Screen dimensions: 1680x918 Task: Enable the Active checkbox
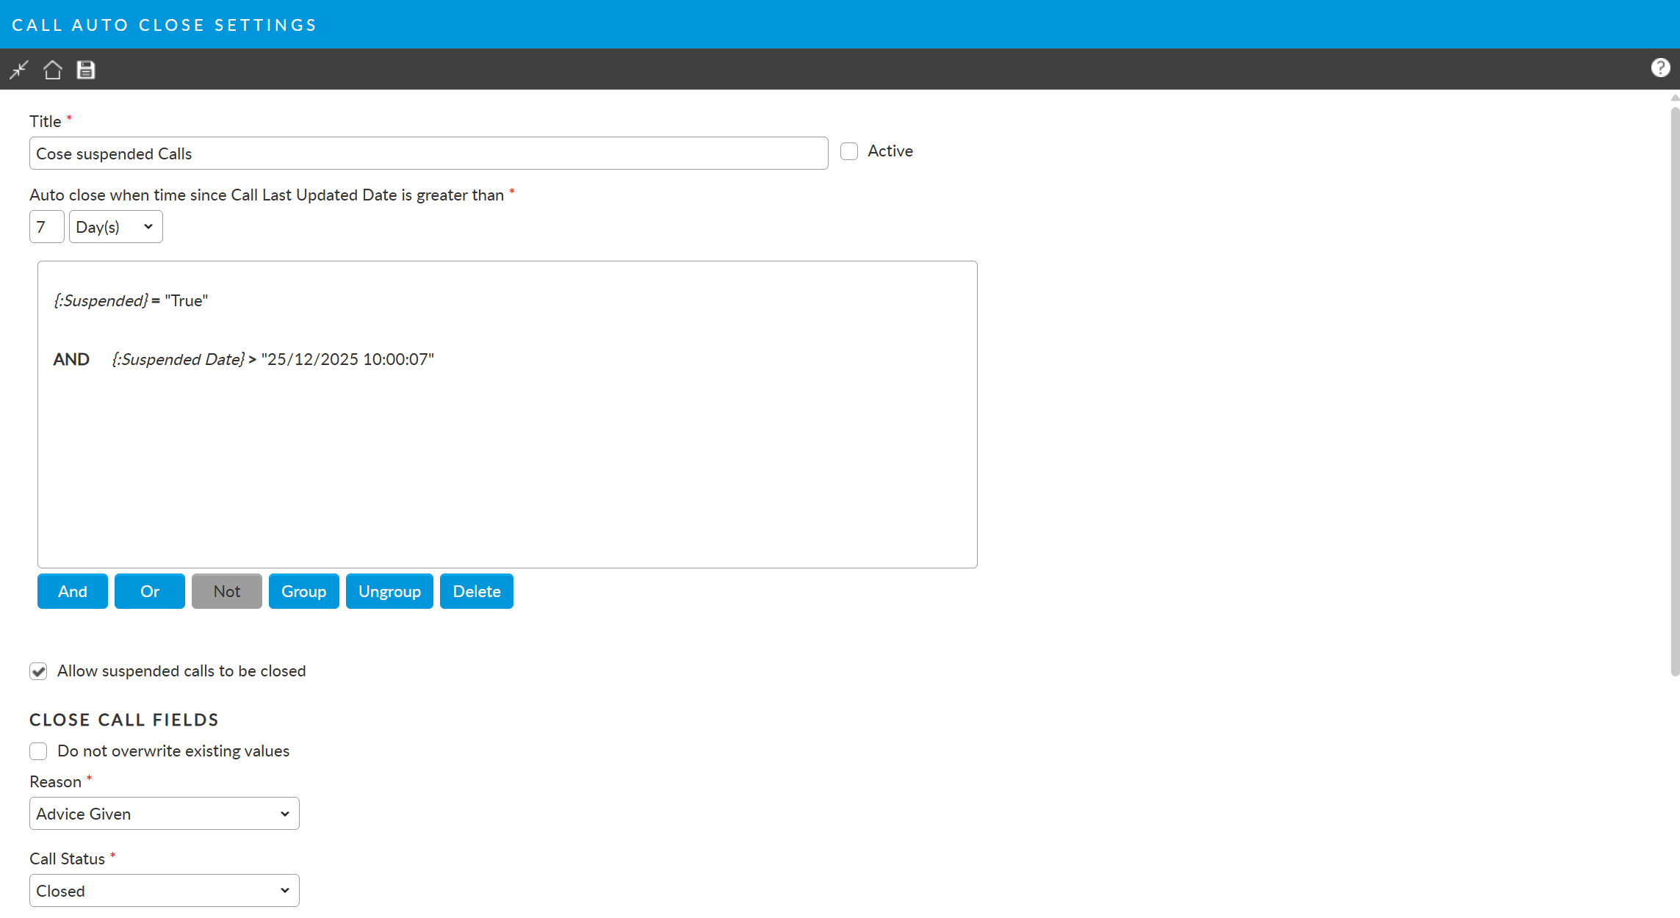click(x=849, y=151)
